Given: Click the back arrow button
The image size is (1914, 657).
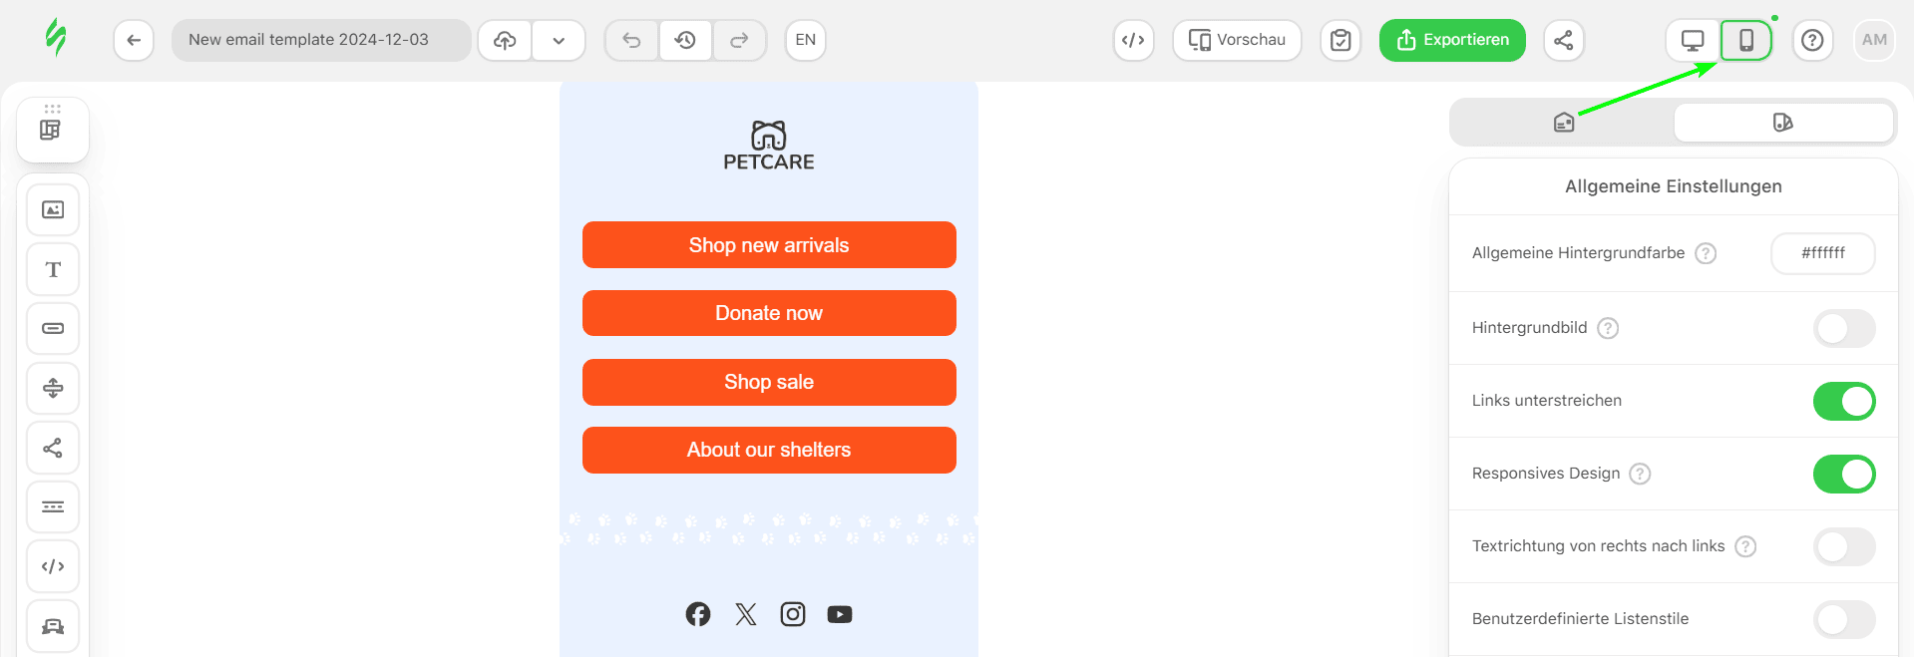Looking at the screenshot, I should [x=134, y=41].
